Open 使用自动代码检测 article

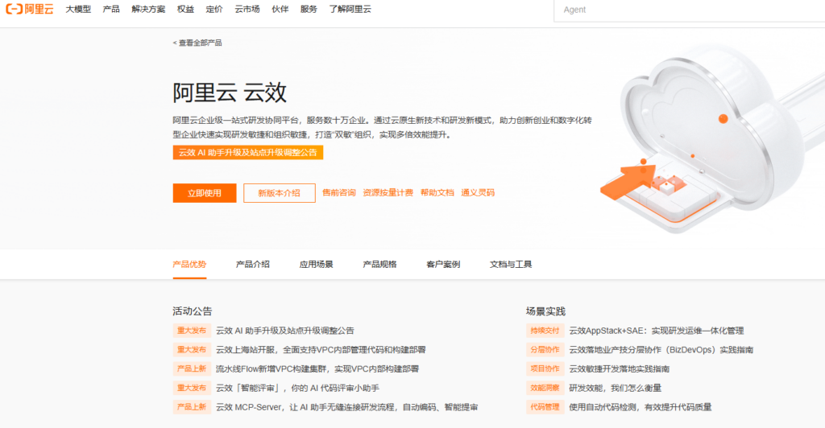(641, 407)
